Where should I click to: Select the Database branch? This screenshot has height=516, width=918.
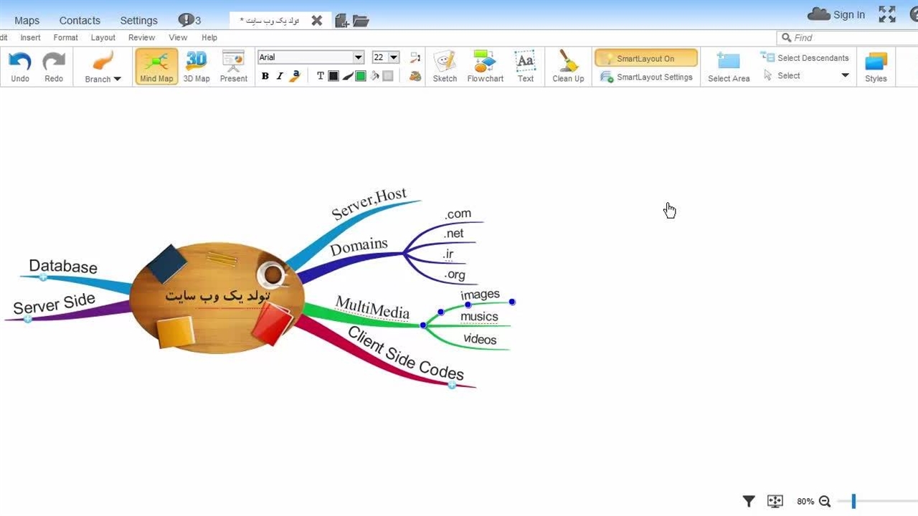click(63, 267)
